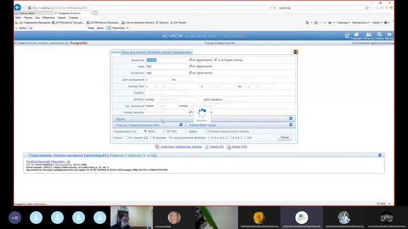Click the red X clear-parameters icon
Viewport: 408px width, 229px height.
pyautogui.click(x=157, y=147)
